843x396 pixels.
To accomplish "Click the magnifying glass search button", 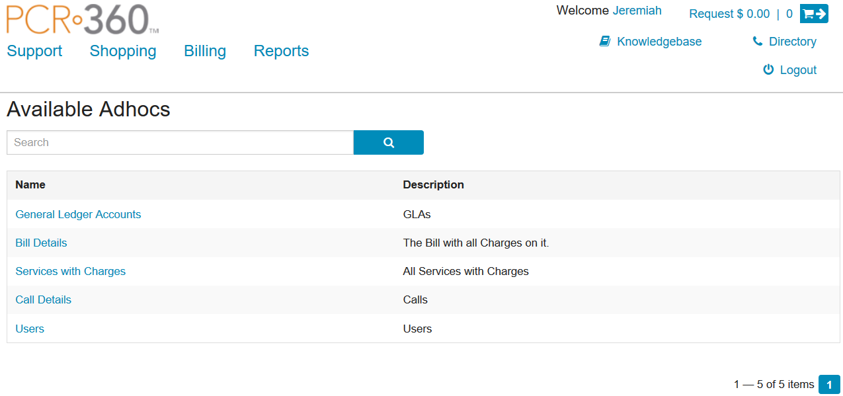I will tap(388, 143).
